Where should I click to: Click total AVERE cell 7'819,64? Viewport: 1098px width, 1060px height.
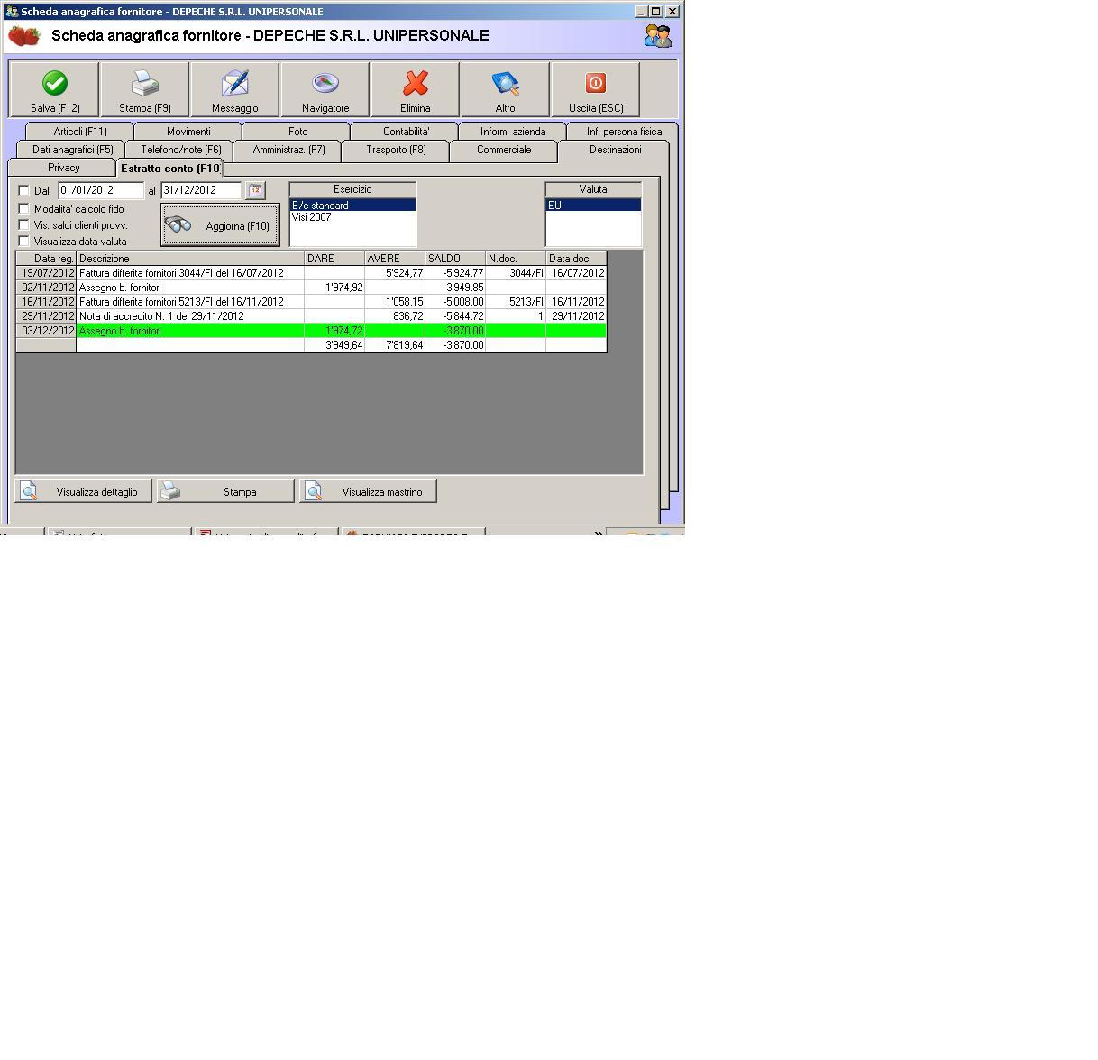point(395,345)
